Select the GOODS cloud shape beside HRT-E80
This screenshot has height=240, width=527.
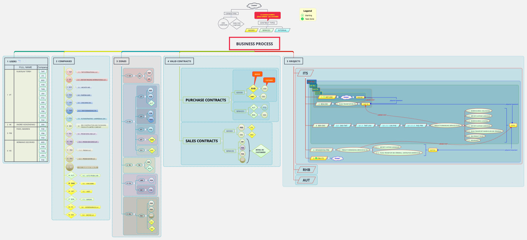click(x=346, y=97)
